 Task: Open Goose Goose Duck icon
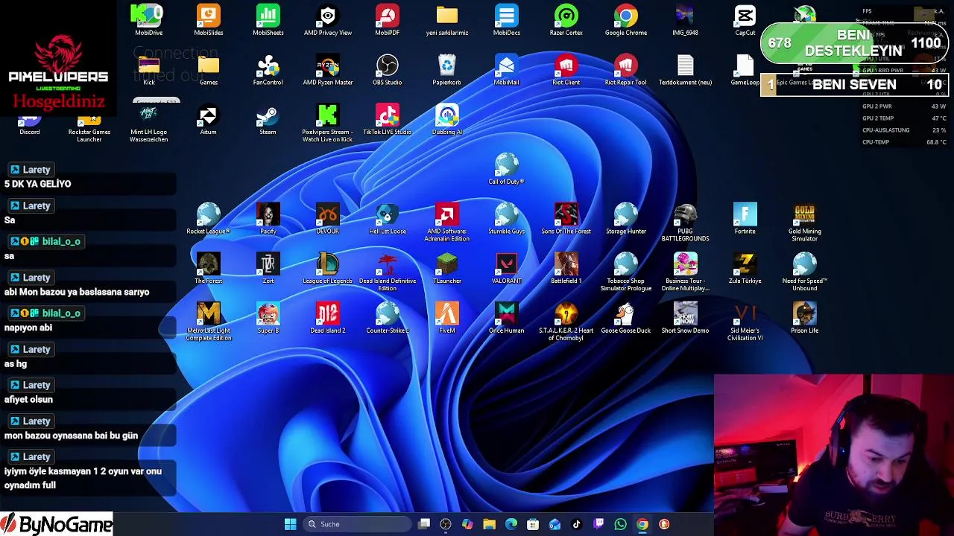(625, 318)
